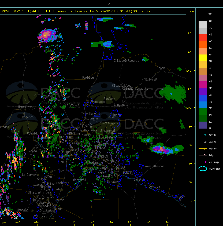Click the MENDOZA city label on map

pos(65,137)
